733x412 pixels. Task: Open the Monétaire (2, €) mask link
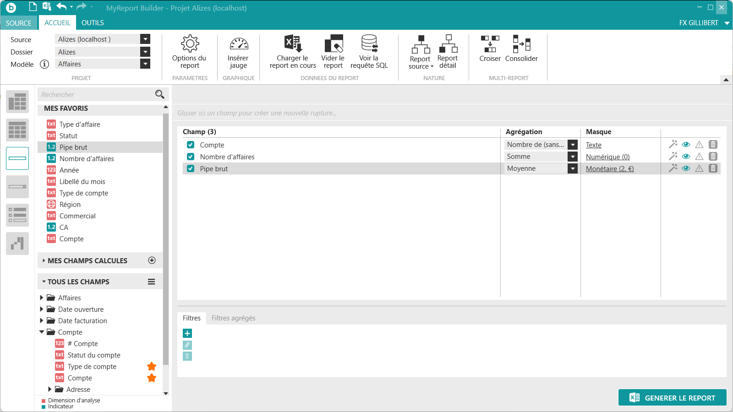tap(610, 169)
